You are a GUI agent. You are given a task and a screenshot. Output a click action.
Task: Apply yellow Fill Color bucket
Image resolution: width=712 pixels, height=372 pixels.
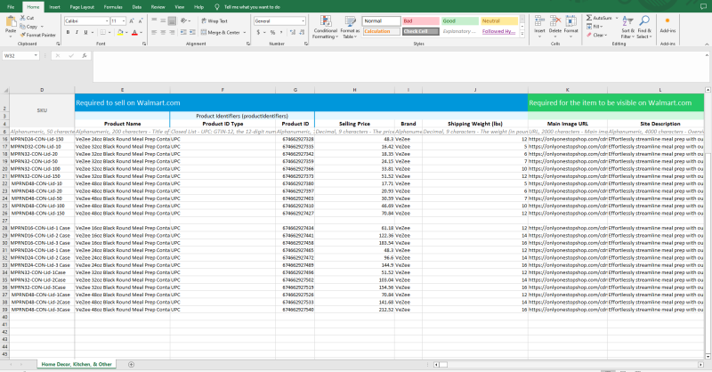point(120,32)
